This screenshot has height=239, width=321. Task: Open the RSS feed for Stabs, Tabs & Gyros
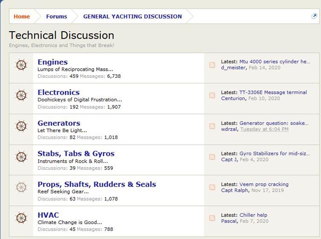point(212,157)
